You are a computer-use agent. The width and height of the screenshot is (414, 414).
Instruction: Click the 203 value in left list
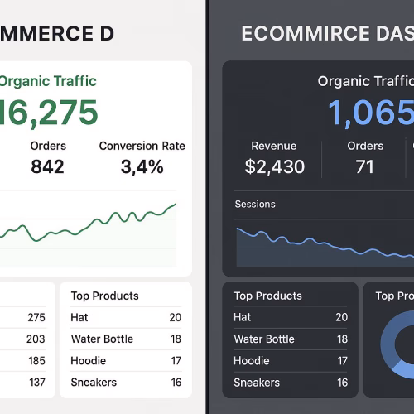(x=36, y=339)
